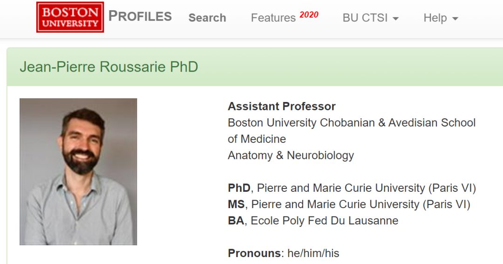The image size is (503, 264).
Task: Click the caret arrow beside BU CTSI
Action: [396, 19]
